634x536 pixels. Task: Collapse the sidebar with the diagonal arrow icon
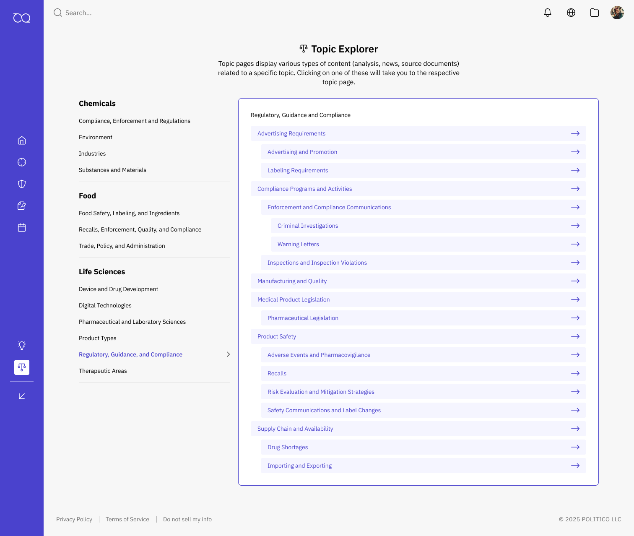[21, 395]
